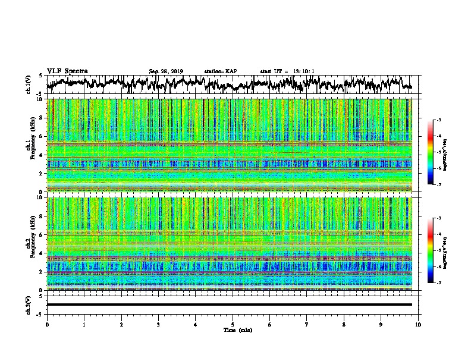Image resolution: width=471 pixels, height=364 pixels.
Task: Click the ch.1 color bar log(PSD) label
Action: 445,155
